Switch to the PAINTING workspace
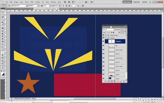Viewport: 164px width, 103px height. pos(137,2)
